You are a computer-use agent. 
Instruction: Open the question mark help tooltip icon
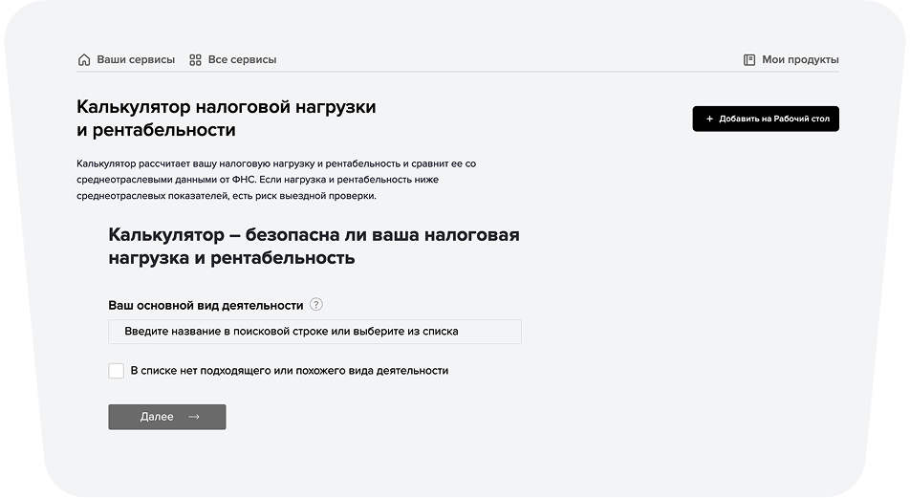315,305
